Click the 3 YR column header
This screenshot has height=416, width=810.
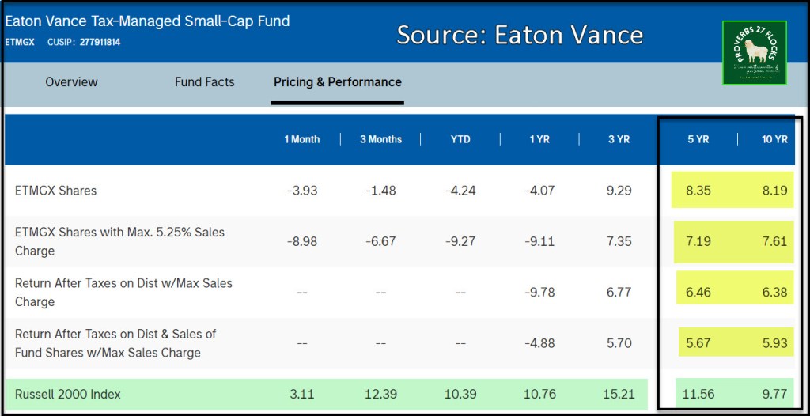(x=619, y=139)
